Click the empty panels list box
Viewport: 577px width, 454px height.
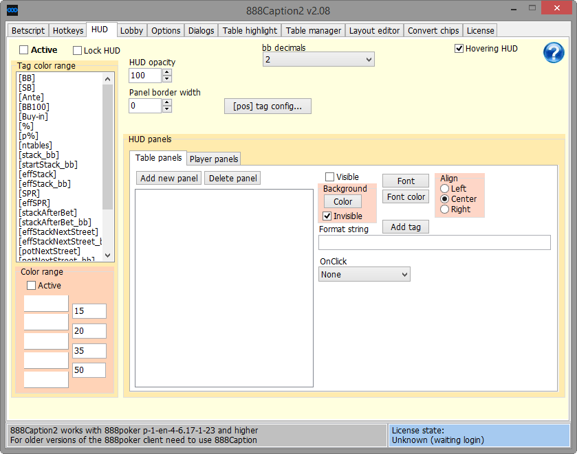[224, 288]
